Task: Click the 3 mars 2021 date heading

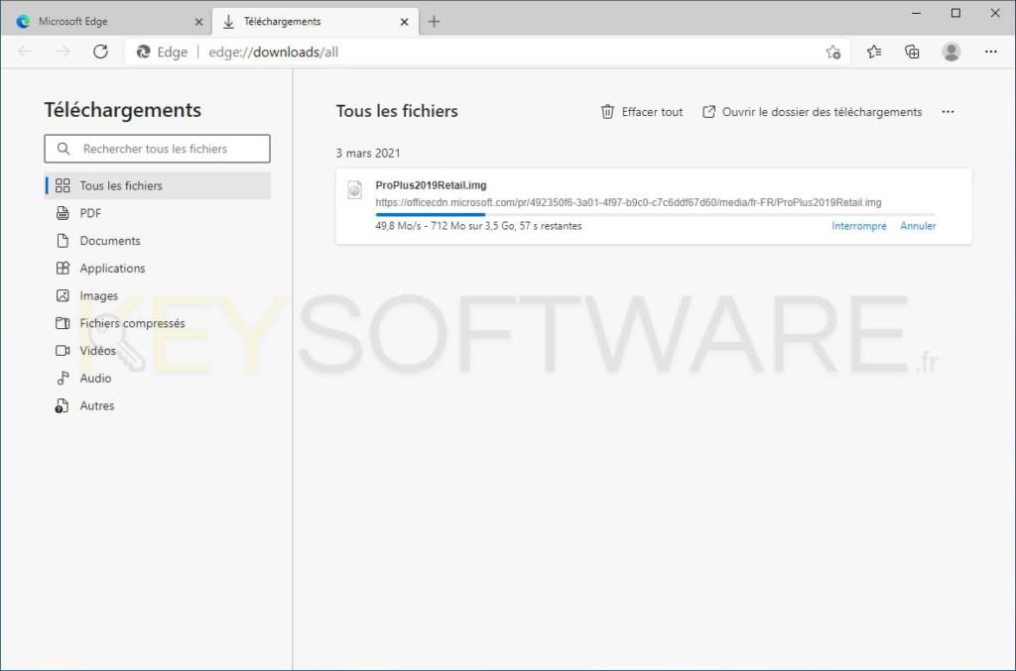Action: 368,154
